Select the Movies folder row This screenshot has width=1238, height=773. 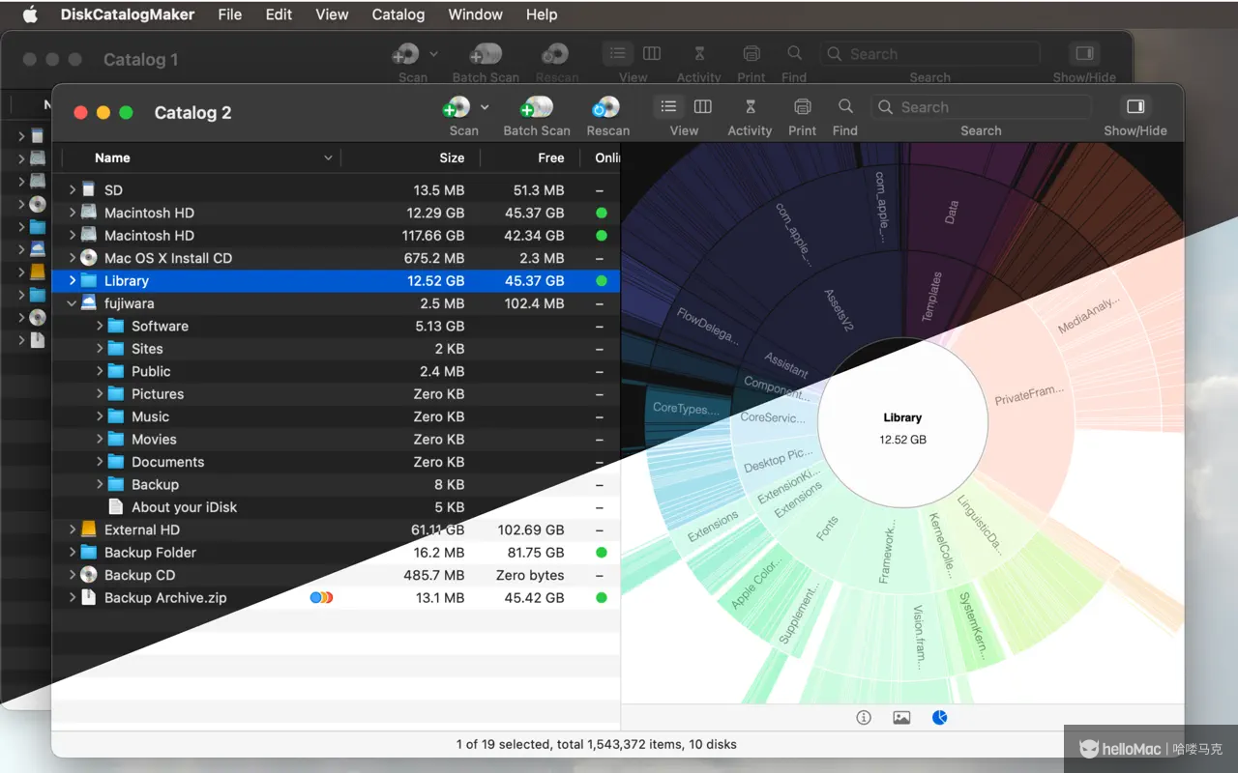336,440
